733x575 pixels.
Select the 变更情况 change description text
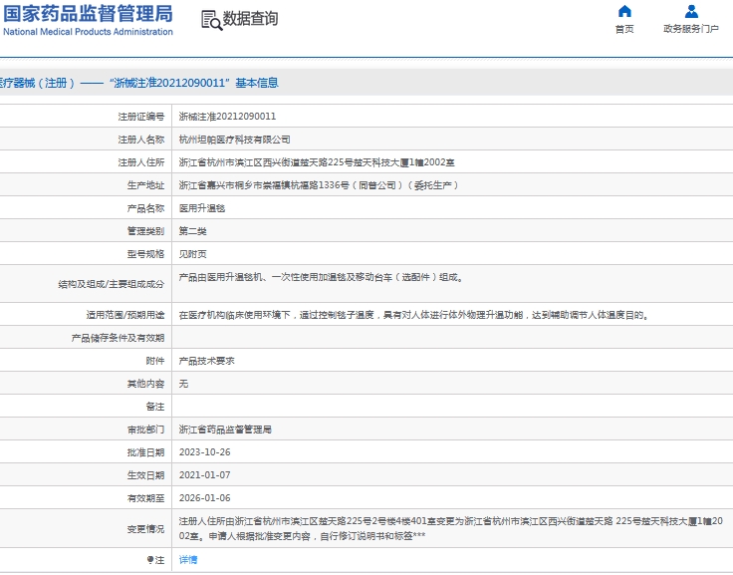click(450, 529)
